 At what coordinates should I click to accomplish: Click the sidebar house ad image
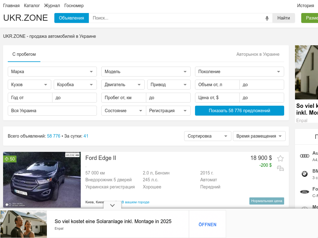[307, 72]
